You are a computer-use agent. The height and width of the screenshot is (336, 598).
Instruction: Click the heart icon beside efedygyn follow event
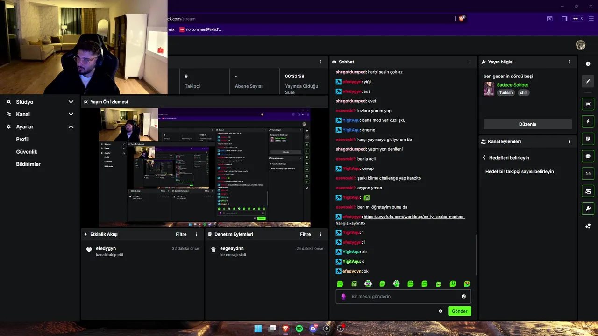click(x=89, y=250)
